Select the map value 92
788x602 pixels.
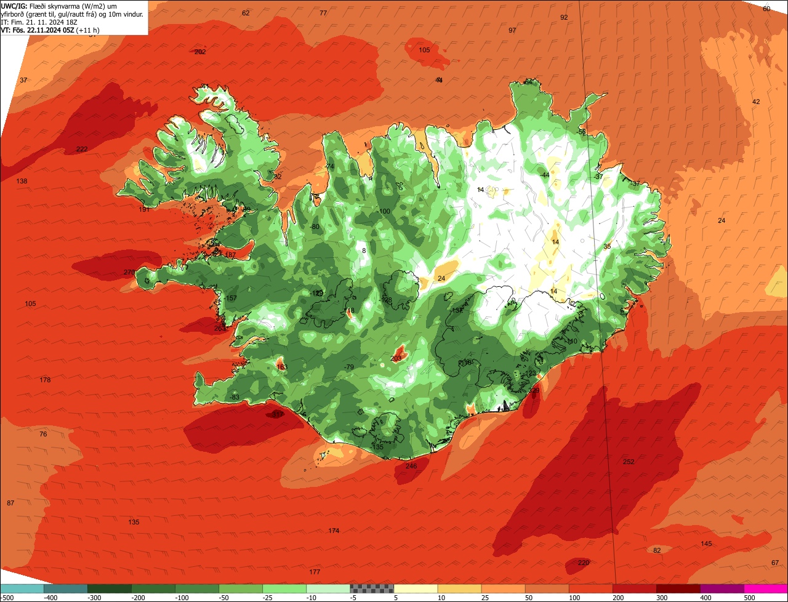tap(564, 17)
